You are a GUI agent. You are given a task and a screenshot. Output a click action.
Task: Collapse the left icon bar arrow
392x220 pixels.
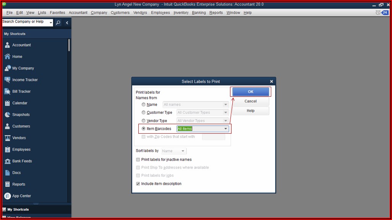[67, 23]
